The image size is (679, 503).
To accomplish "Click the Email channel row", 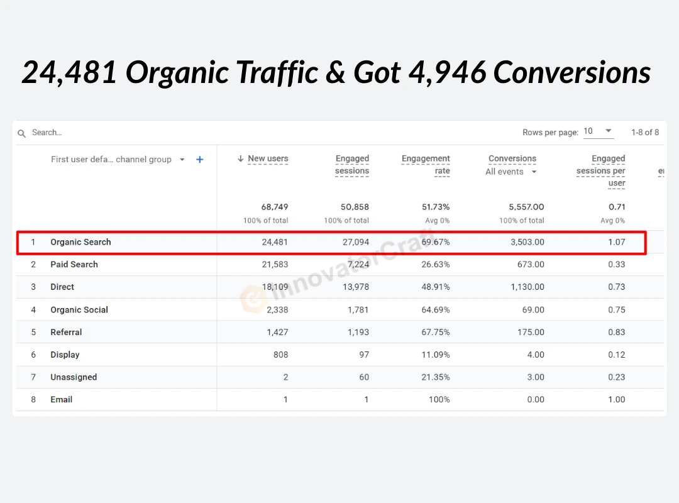I will (62, 400).
